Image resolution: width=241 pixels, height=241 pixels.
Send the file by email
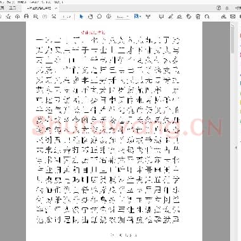tap(233, 16)
